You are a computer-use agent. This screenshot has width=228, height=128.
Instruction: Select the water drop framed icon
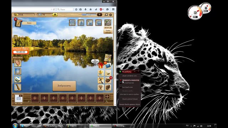pos(81,23)
